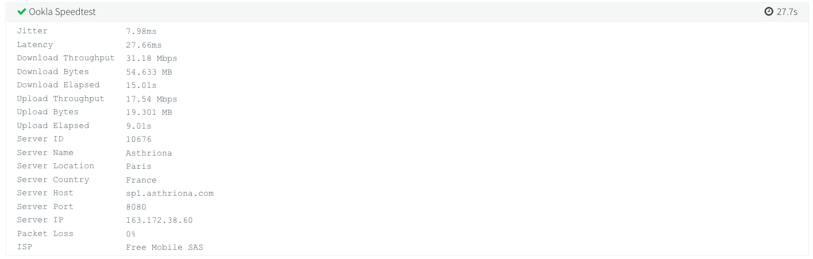This screenshot has height=259, width=813.
Task: Click the Server IP address 163.172.38.60
Action: tap(159, 220)
